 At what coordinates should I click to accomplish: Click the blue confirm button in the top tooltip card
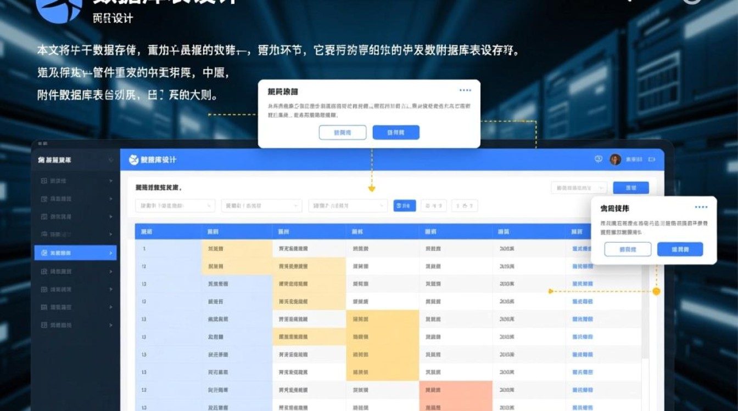tap(396, 132)
